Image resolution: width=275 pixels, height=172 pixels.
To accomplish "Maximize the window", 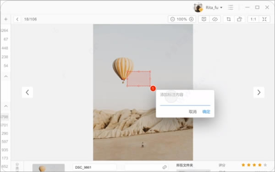I will coord(257,7).
